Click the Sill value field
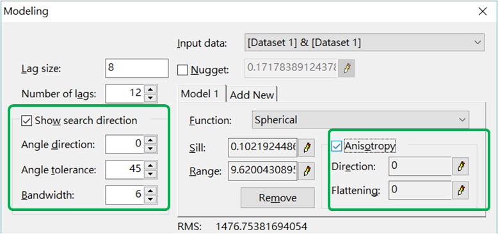This screenshot has height=234, width=498. (x=262, y=148)
